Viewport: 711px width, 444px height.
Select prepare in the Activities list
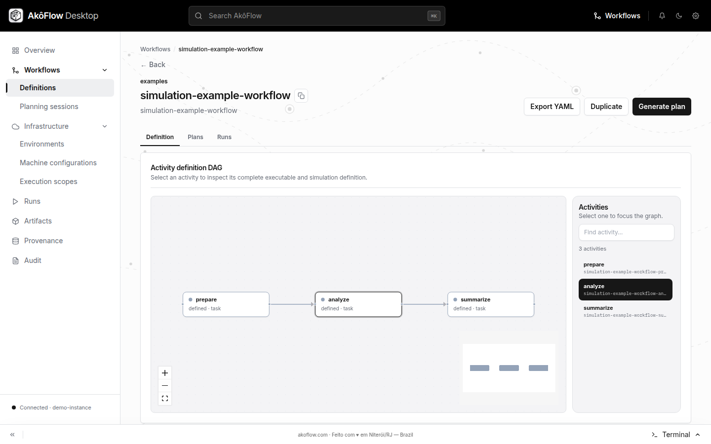pos(626,268)
